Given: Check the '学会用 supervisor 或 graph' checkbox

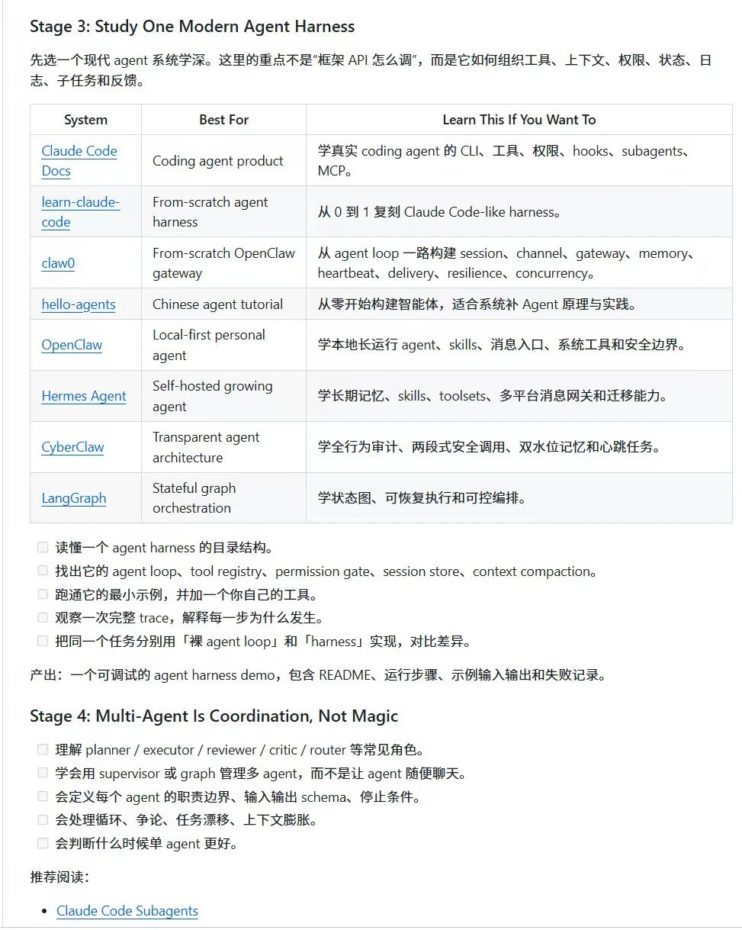Looking at the screenshot, I should (43, 773).
